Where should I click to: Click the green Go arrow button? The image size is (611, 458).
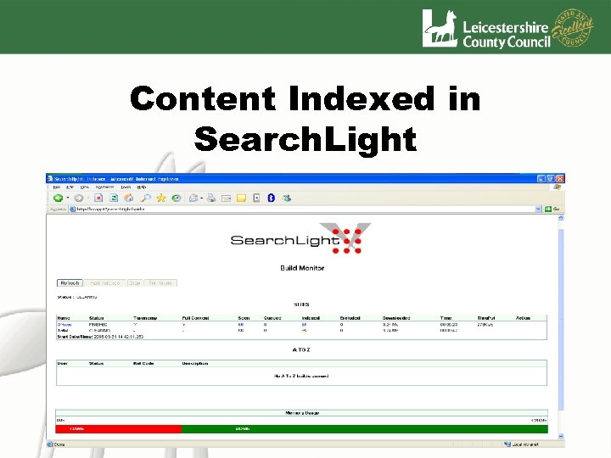(548, 209)
